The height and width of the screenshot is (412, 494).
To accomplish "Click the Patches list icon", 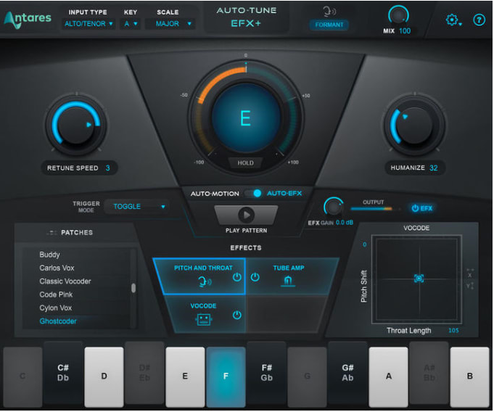I will point(52,233).
